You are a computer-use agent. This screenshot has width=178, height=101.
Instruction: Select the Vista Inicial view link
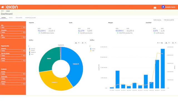click(x=157, y=20)
